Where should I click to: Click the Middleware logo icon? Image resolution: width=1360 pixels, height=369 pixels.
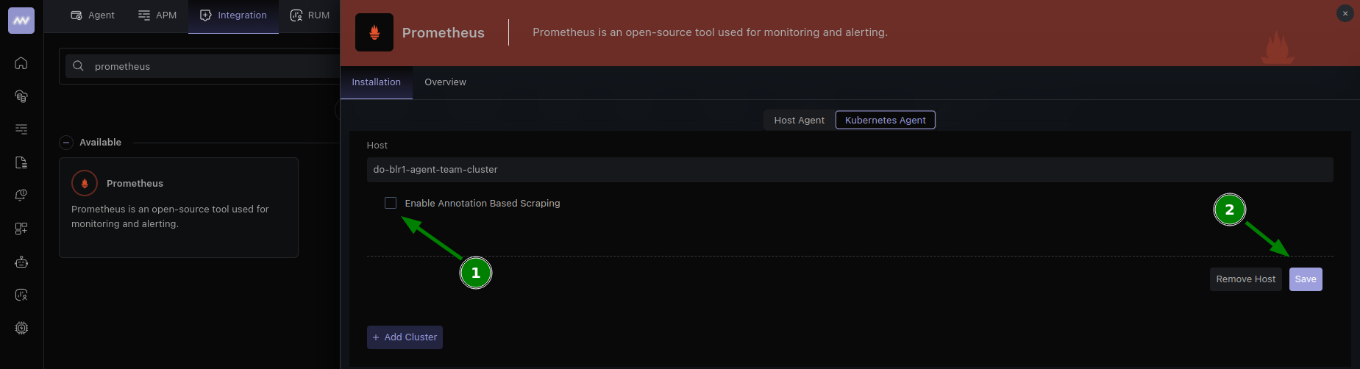[21, 21]
